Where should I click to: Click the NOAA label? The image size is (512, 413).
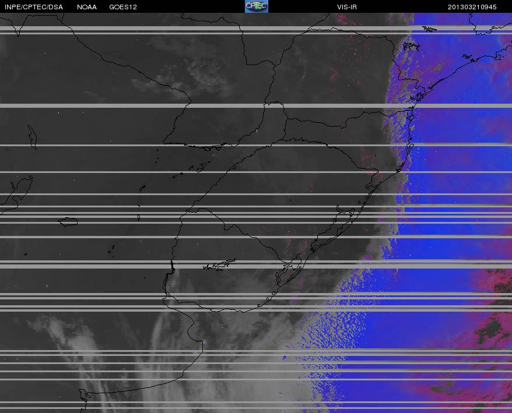pos(86,7)
